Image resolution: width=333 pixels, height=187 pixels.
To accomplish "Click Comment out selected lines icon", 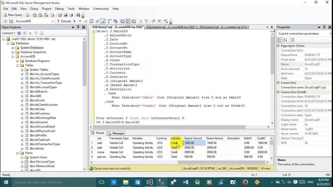I will 141,21.
